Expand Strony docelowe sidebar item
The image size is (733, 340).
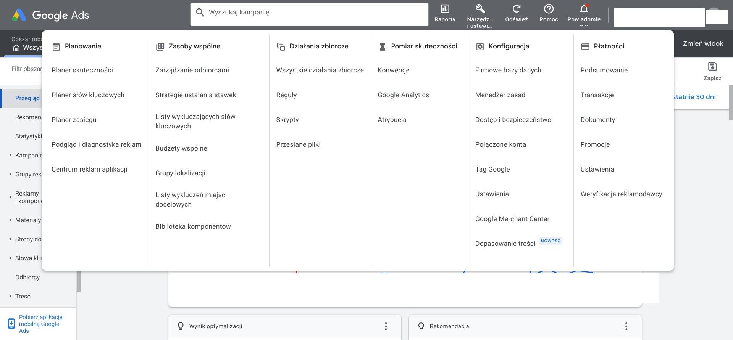pos(10,239)
